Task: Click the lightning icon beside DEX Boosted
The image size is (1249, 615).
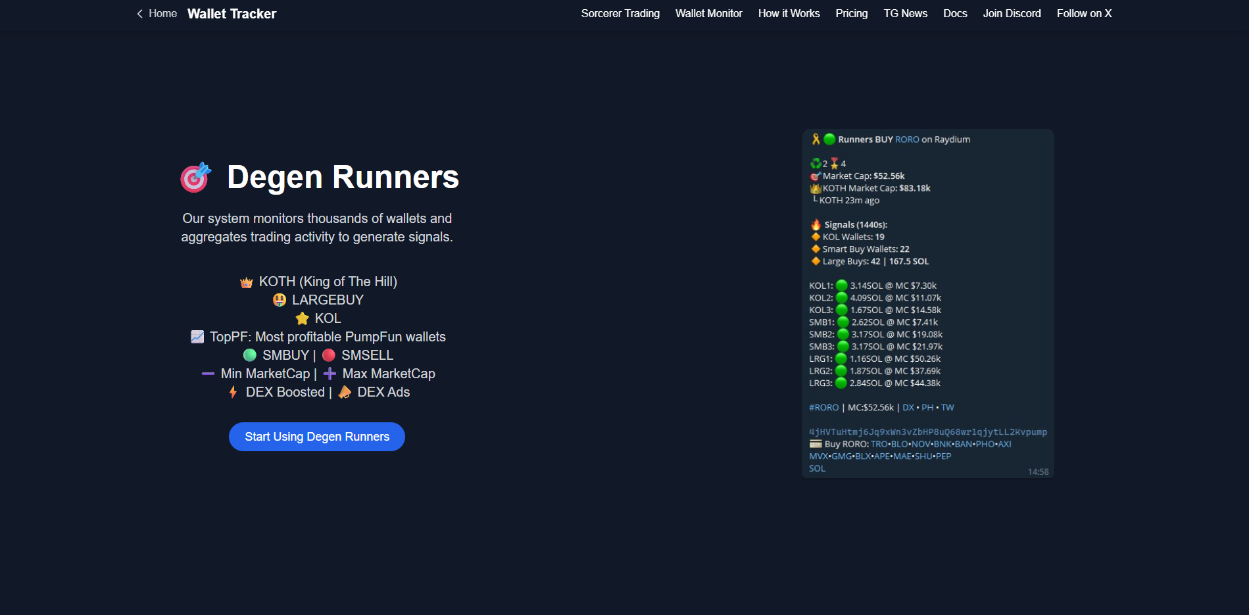Action: (x=232, y=392)
